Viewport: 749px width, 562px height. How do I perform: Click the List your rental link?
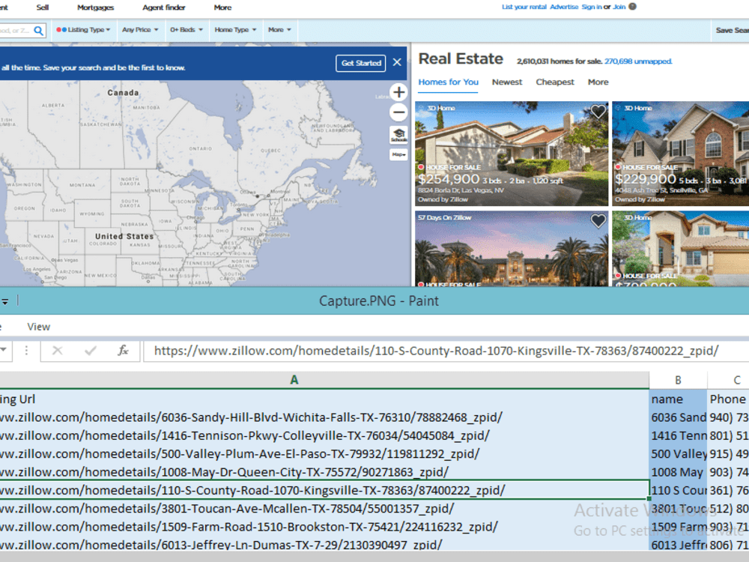[x=524, y=7]
